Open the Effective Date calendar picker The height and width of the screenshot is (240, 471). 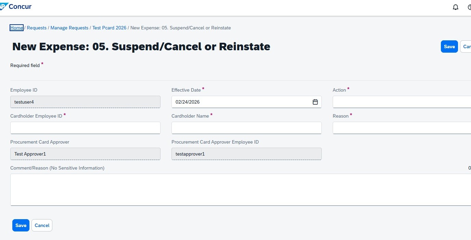point(315,102)
